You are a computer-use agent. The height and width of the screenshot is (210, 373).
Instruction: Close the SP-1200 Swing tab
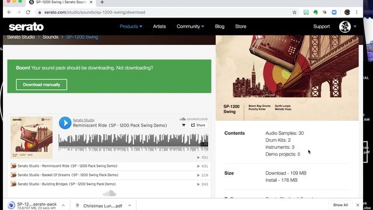(91, 2)
